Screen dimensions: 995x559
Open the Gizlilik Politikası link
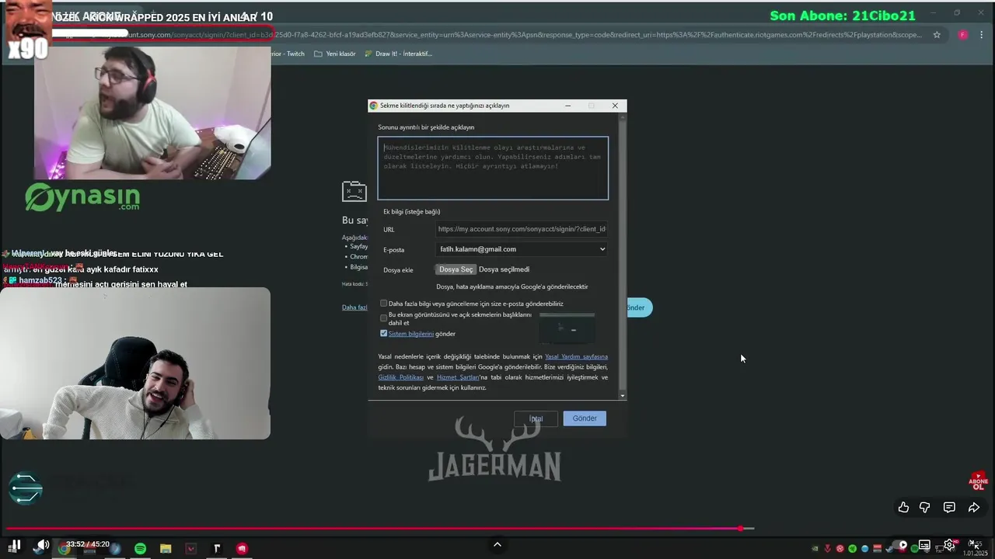pyautogui.click(x=400, y=377)
